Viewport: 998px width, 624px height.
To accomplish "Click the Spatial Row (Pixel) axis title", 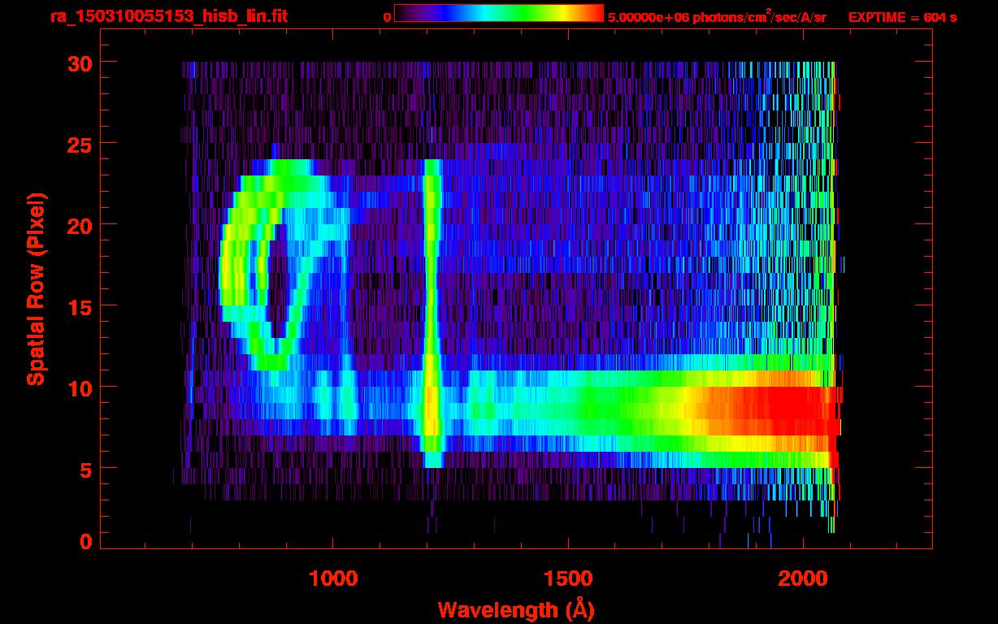I will pyautogui.click(x=36, y=288).
